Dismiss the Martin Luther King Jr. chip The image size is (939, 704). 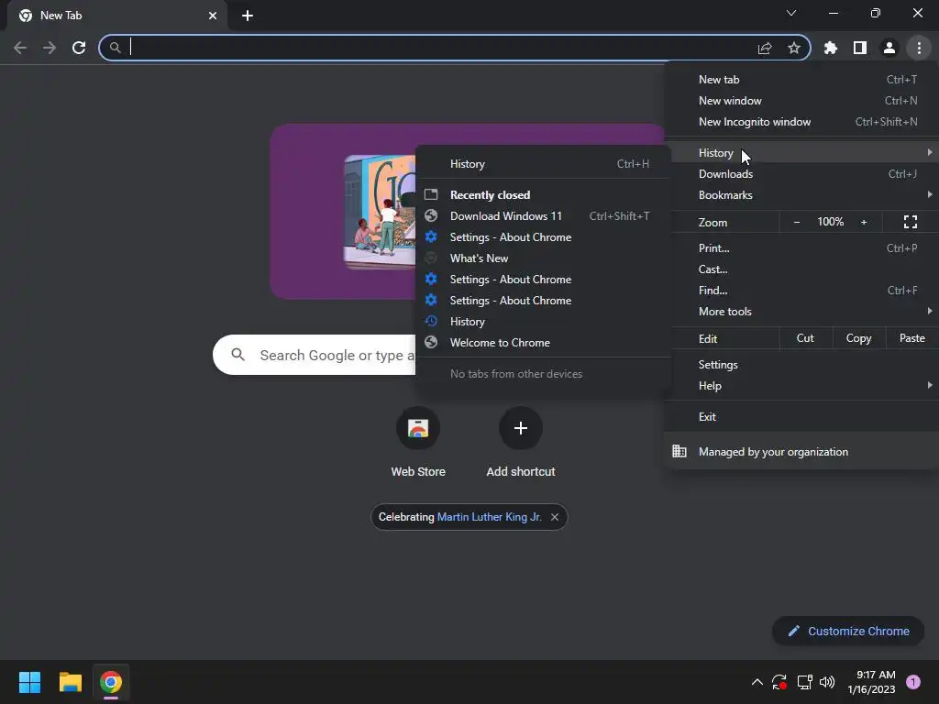[555, 517]
